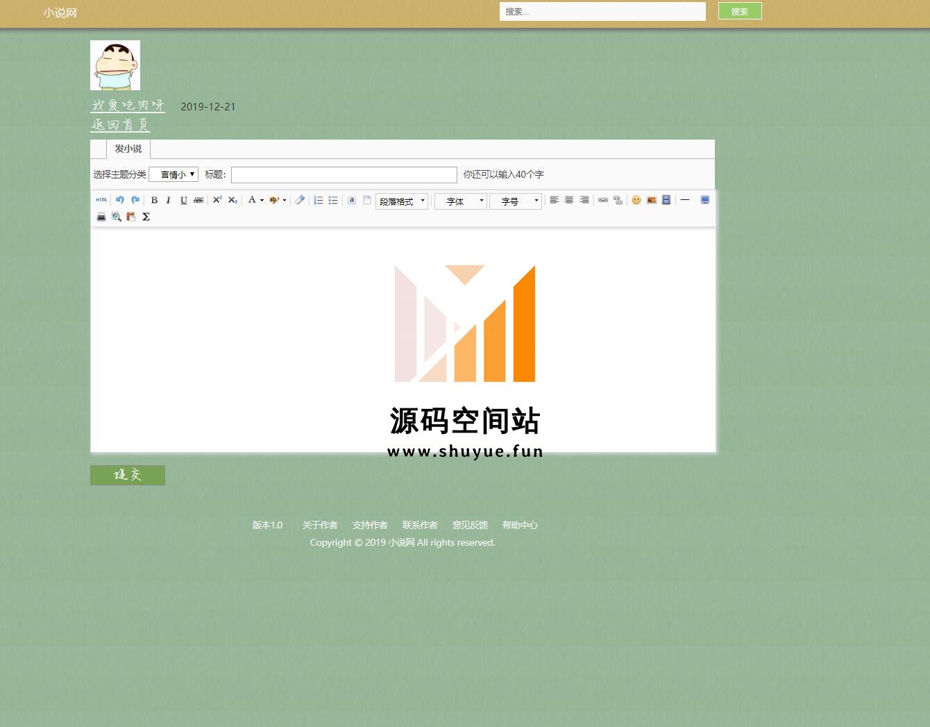Redo the last edit
Viewport: 930px width, 727px height.
[x=135, y=200]
